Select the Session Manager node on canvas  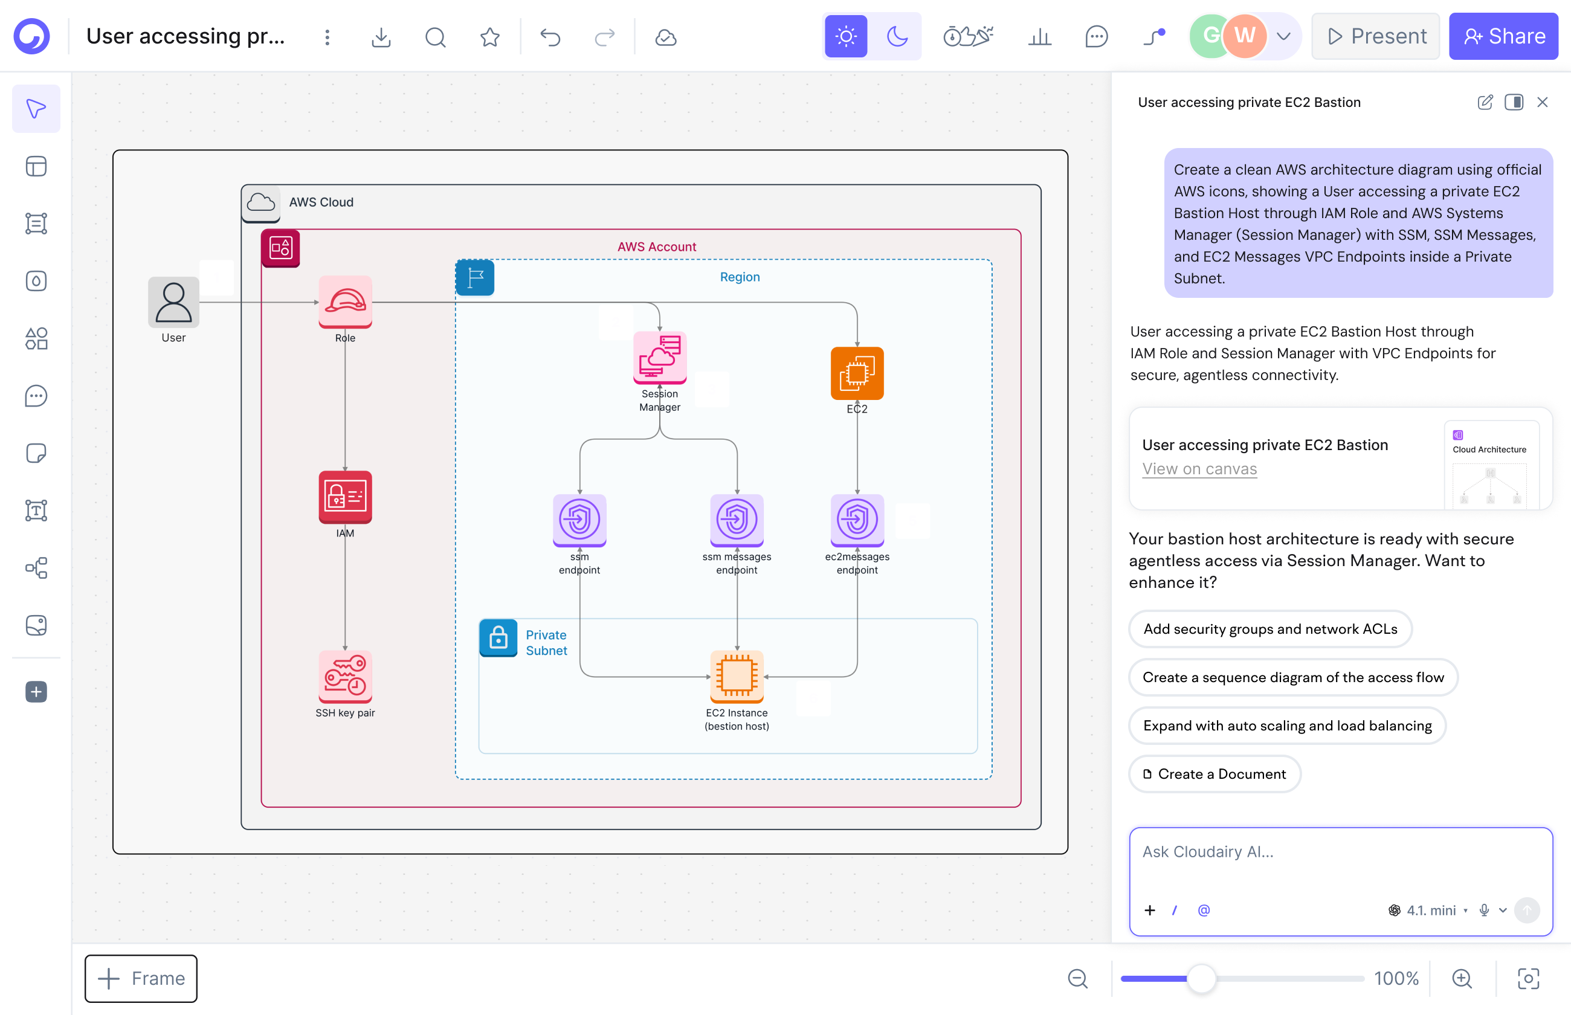click(659, 358)
